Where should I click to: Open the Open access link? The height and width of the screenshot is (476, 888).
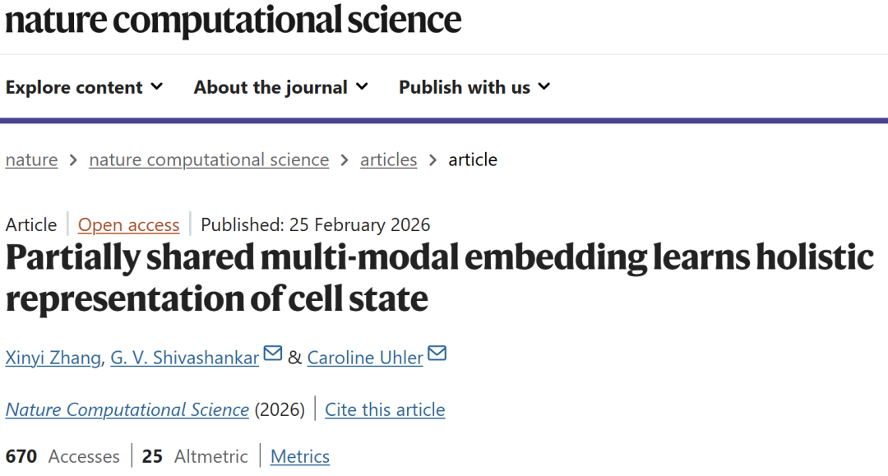[x=128, y=225]
